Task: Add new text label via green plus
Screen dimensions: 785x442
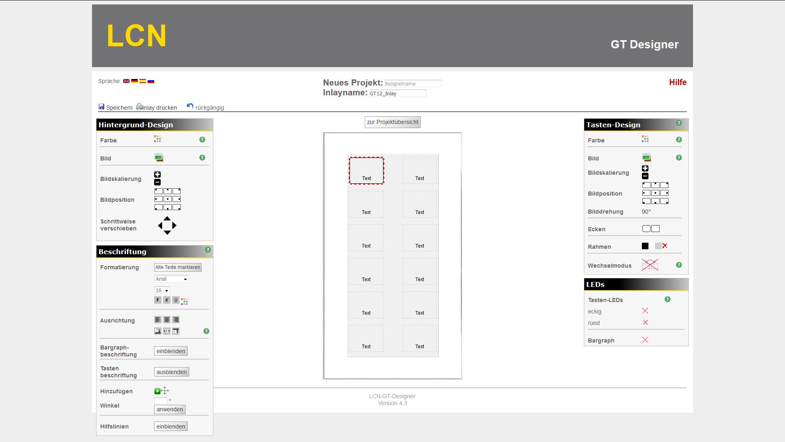Action: click(157, 391)
